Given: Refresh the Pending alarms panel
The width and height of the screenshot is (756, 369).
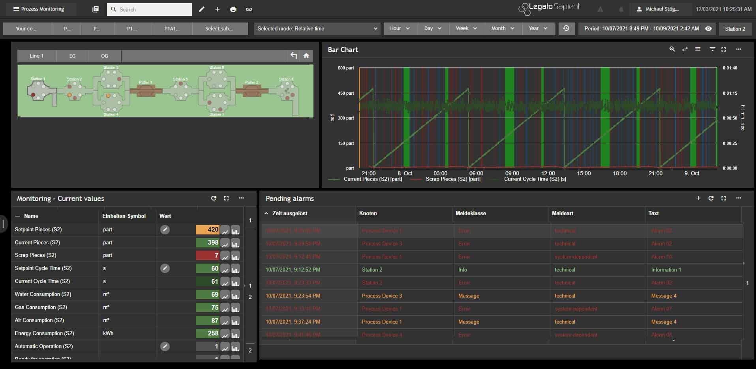Looking at the screenshot, I should [711, 198].
